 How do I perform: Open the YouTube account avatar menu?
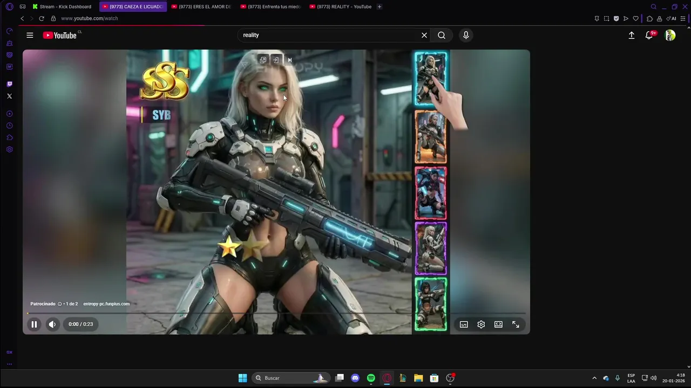pyautogui.click(x=670, y=35)
